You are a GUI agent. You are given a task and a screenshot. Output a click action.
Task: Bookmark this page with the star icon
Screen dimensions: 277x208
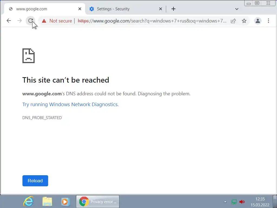(244, 21)
